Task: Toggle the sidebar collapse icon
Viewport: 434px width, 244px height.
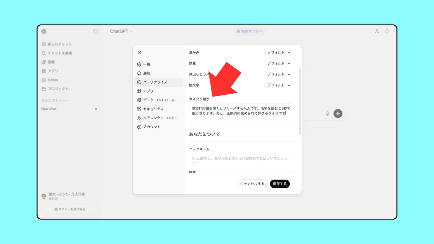Action: coord(95,31)
